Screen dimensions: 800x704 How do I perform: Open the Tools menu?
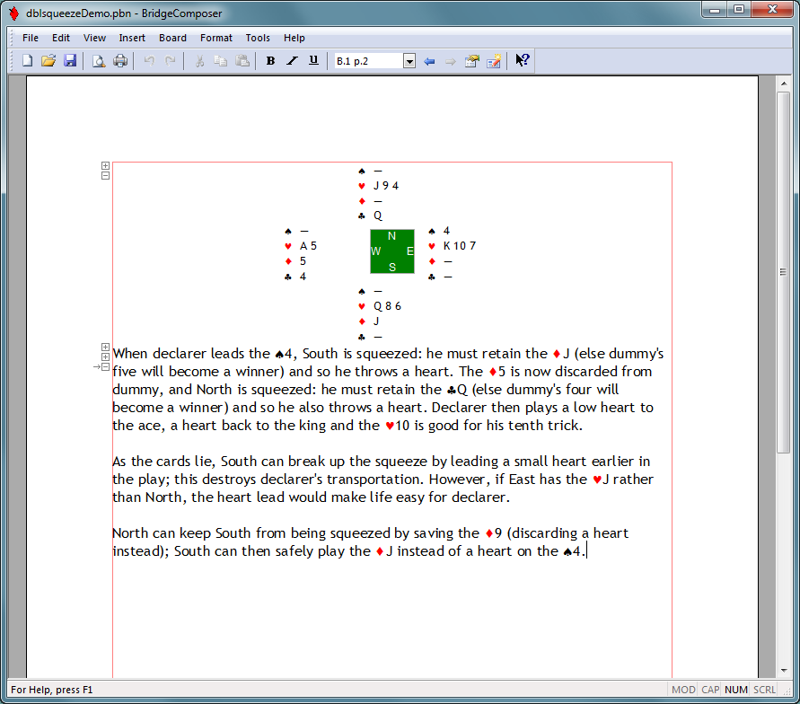(258, 38)
